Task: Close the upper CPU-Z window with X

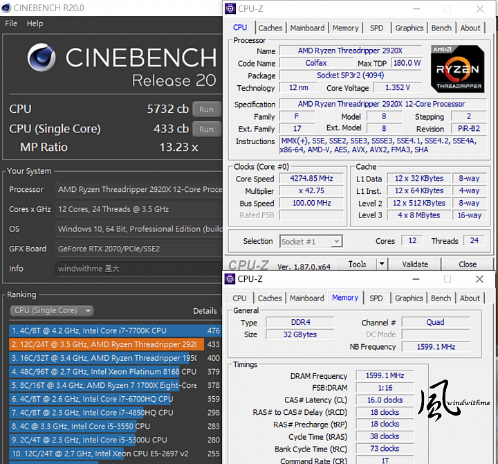Action: pos(480,9)
